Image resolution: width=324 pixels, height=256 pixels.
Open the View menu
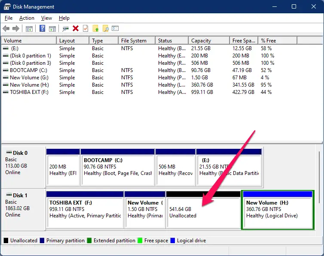point(46,18)
